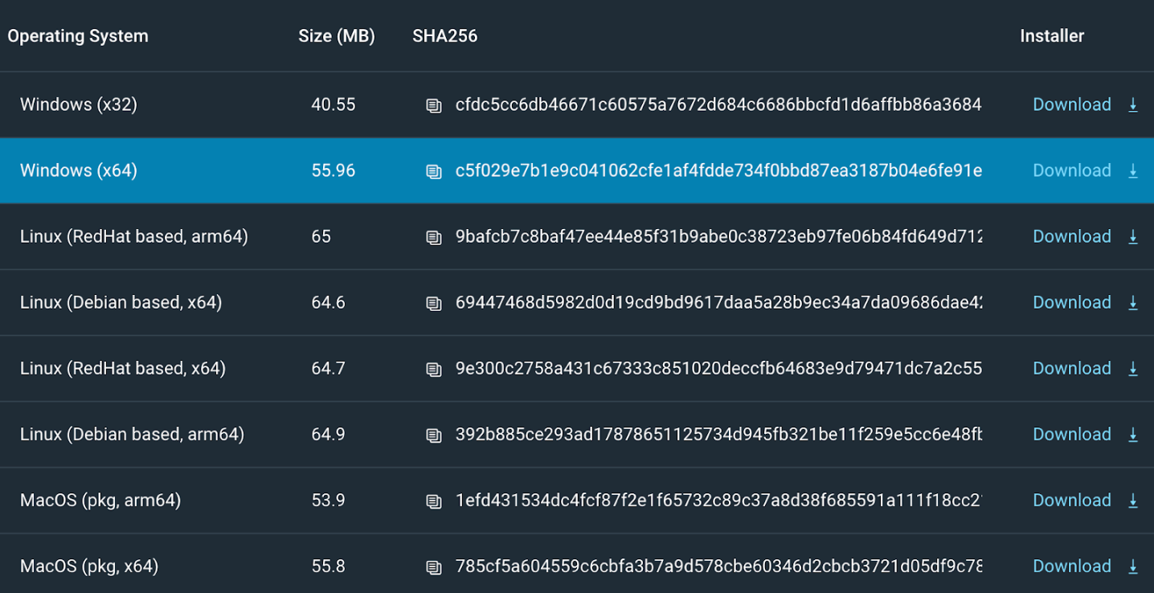Click download arrow icon for MacOS (pkg, x64)
Viewport: 1154px width, 593px height.
1133,566
